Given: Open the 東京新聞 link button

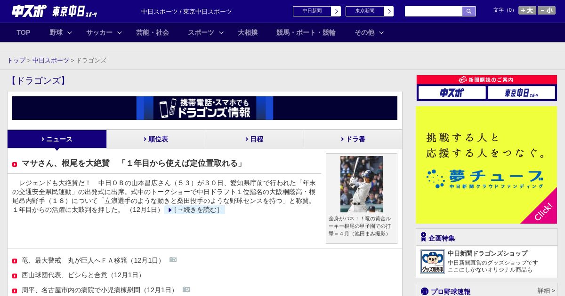Looking at the screenshot, I should coord(365,11).
